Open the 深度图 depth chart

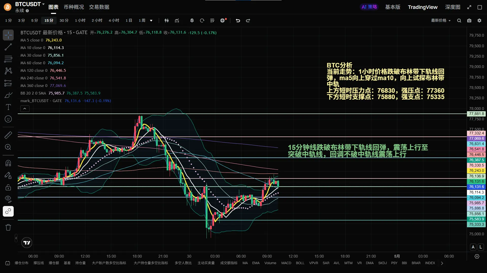(x=453, y=7)
